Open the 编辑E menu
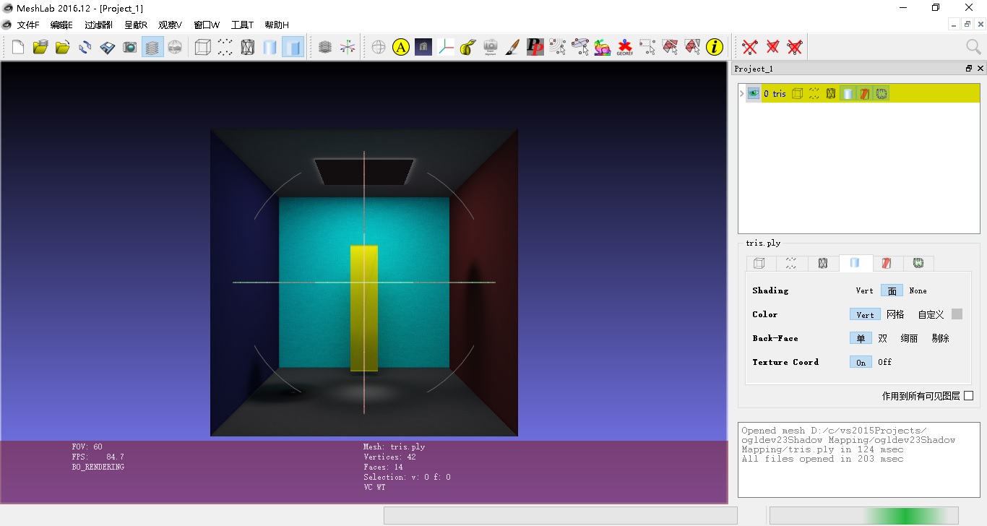This screenshot has height=526, width=987. pyautogui.click(x=61, y=25)
